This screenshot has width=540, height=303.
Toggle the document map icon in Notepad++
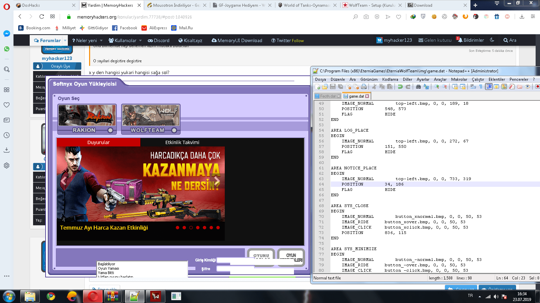click(504, 87)
